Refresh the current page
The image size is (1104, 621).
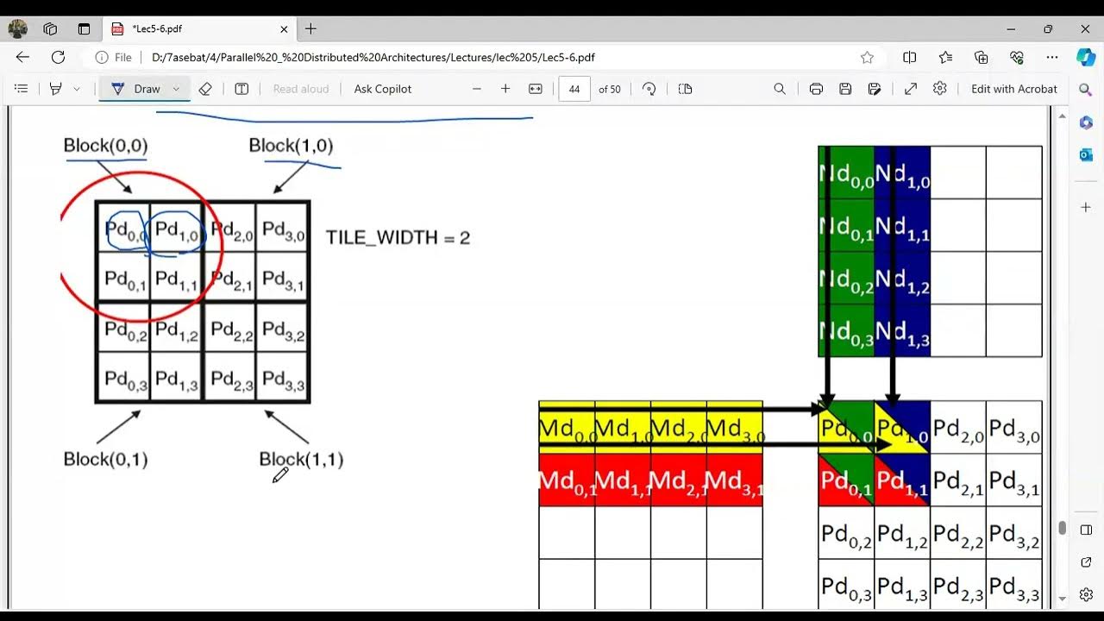pos(58,57)
